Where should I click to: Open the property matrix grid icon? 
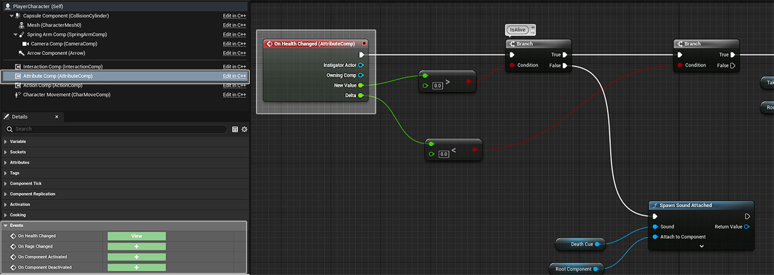(235, 129)
